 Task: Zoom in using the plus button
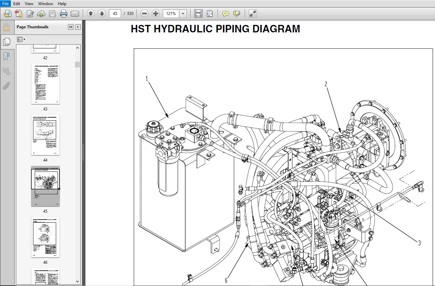[x=156, y=14]
